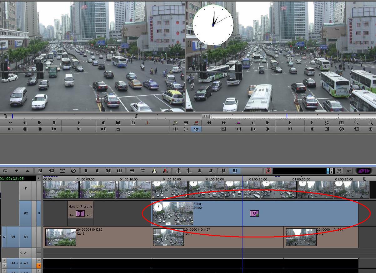376x273 pixels.
Task: Click the zoom-in magnifier under record monitor
Action: pyautogui.click(x=371, y=123)
